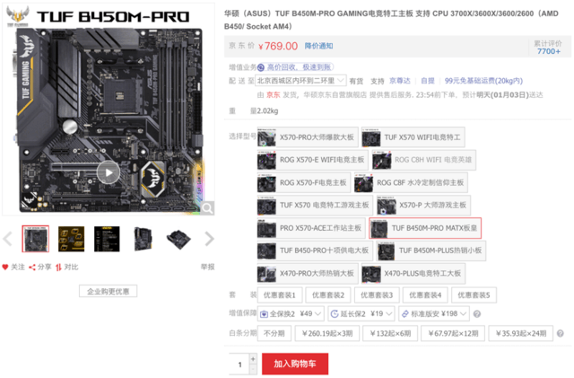Click the magnifier zoom icon on image
574x378 pixels.
click(207, 208)
